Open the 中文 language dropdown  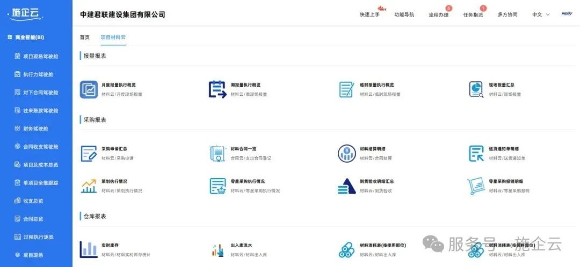tap(540, 14)
